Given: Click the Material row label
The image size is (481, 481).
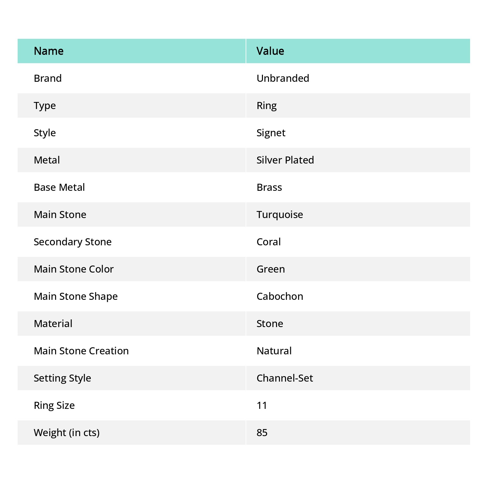Looking at the screenshot, I should [x=53, y=324].
